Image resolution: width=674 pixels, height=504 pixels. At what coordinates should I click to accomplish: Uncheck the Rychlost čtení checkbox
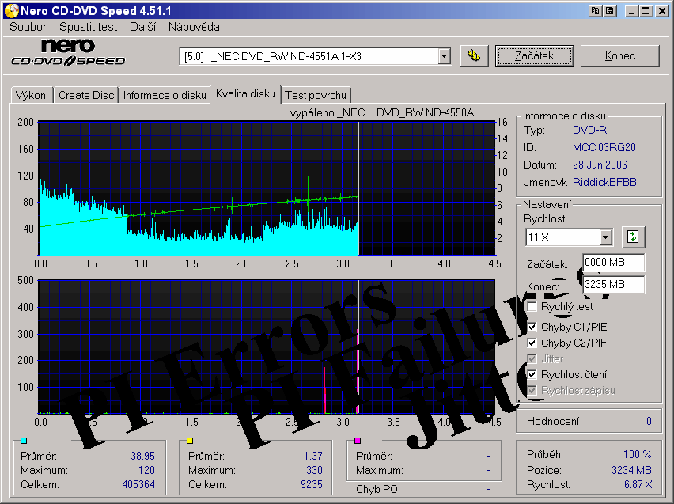pyautogui.click(x=532, y=374)
